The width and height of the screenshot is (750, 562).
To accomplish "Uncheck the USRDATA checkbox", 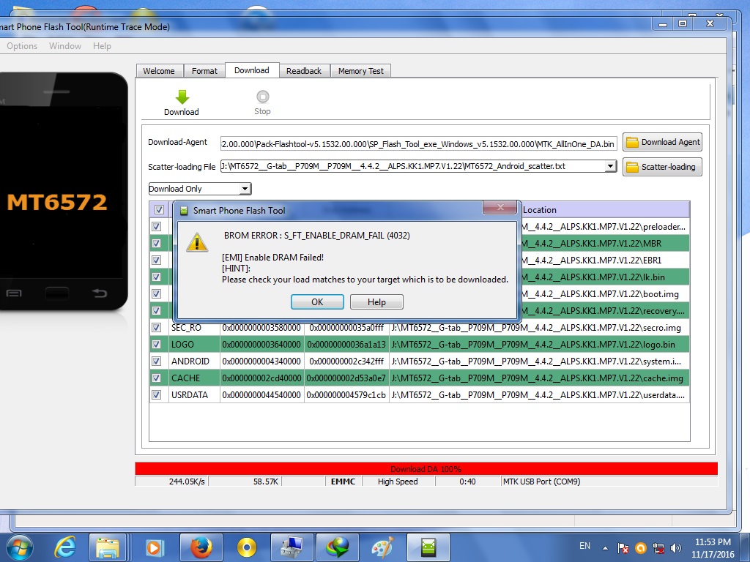I will (x=157, y=394).
